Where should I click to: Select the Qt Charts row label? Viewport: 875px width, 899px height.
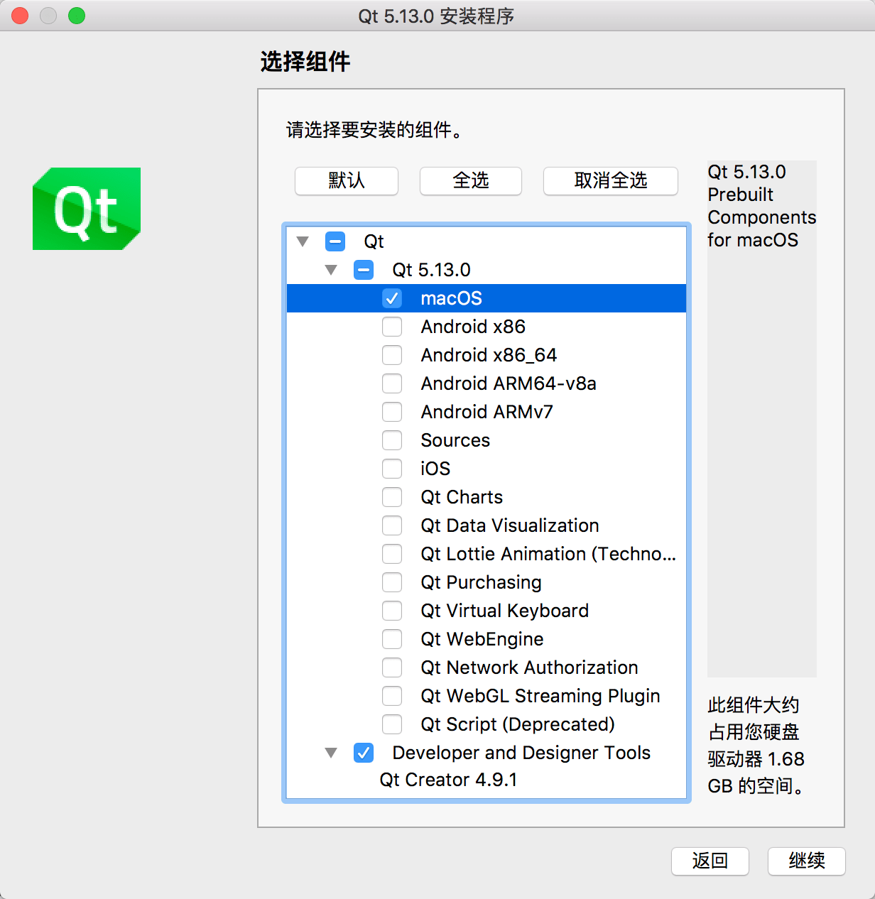coord(462,497)
